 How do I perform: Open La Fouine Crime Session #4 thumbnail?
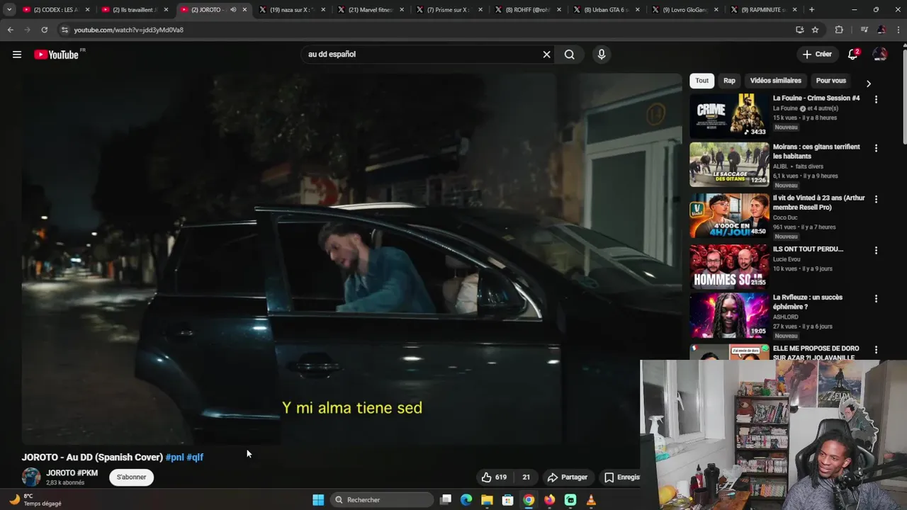click(729, 115)
